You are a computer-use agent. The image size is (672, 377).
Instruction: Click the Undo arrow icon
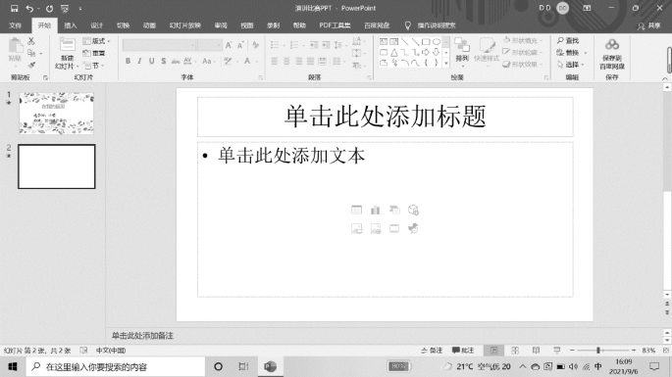tap(29, 8)
